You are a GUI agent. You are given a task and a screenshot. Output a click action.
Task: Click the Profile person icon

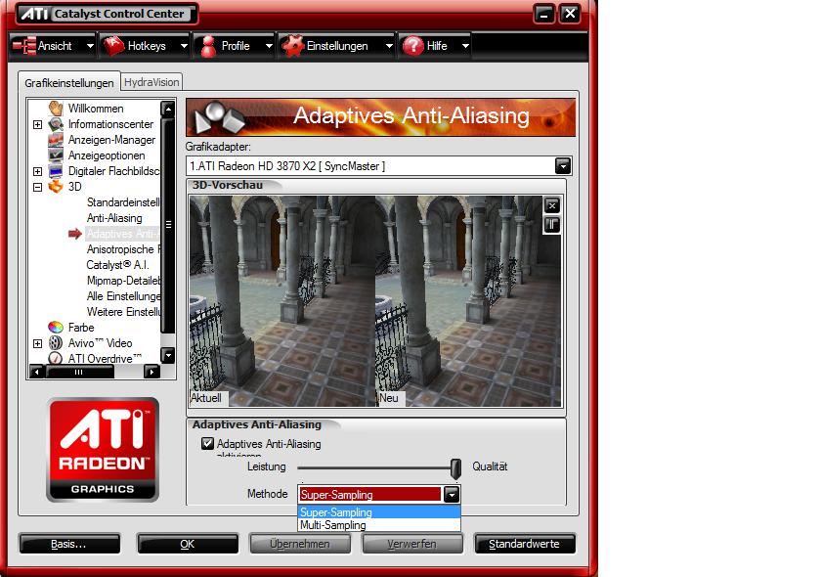208,46
